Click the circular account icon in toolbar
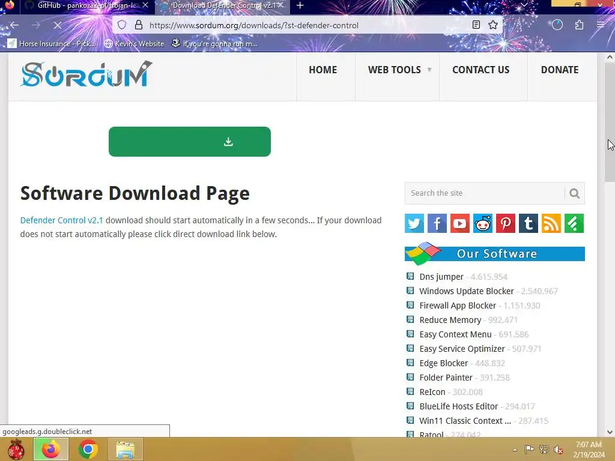This screenshot has width=615, height=461. [557, 25]
